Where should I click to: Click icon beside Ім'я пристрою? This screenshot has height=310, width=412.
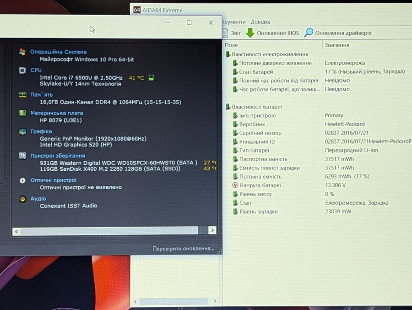[x=235, y=115]
